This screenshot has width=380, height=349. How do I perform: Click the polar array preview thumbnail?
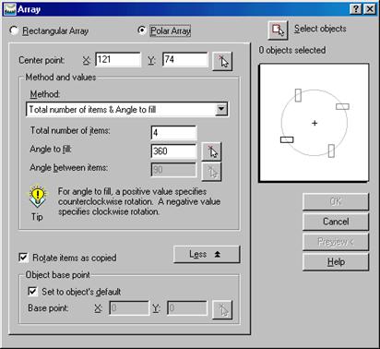(315, 123)
